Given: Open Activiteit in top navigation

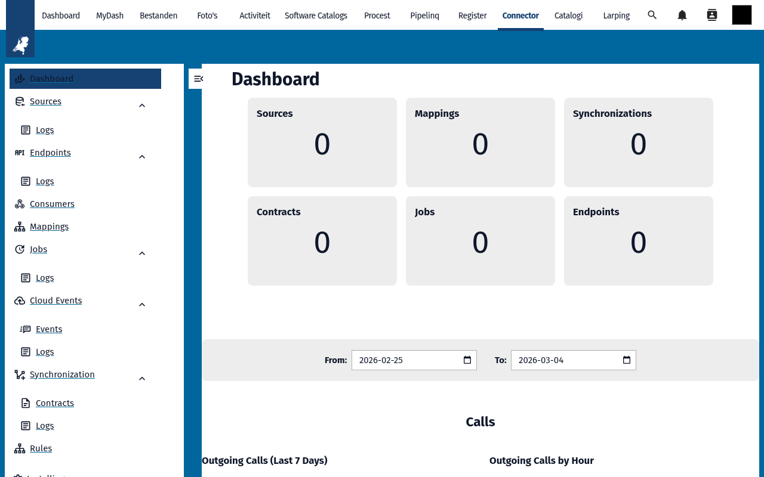Looking at the screenshot, I should pos(255,16).
